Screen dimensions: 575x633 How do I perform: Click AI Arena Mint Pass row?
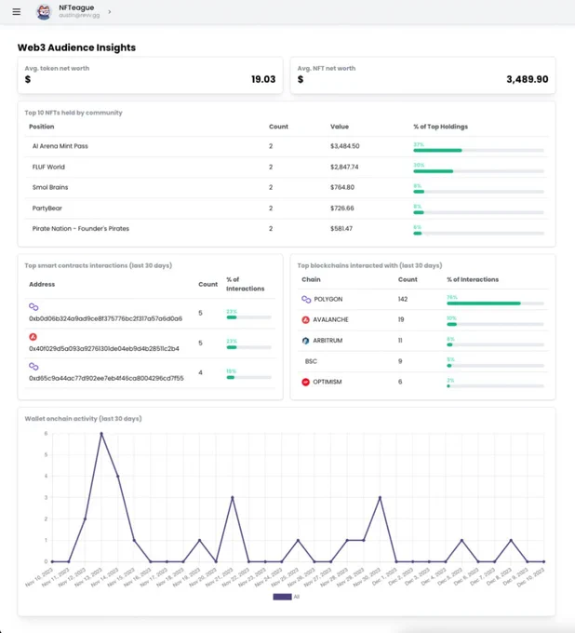point(287,146)
